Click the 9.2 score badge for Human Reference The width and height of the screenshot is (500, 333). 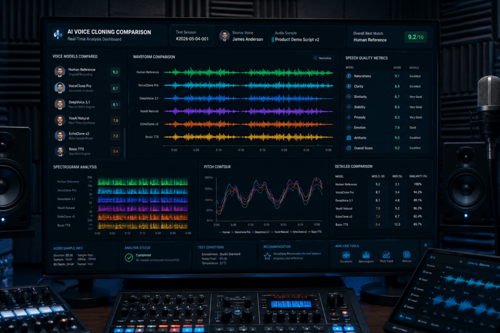tap(115, 72)
